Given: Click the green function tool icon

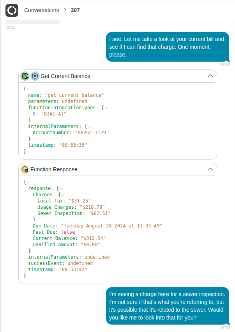Looking at the screenshot, I should pos(25,76).
